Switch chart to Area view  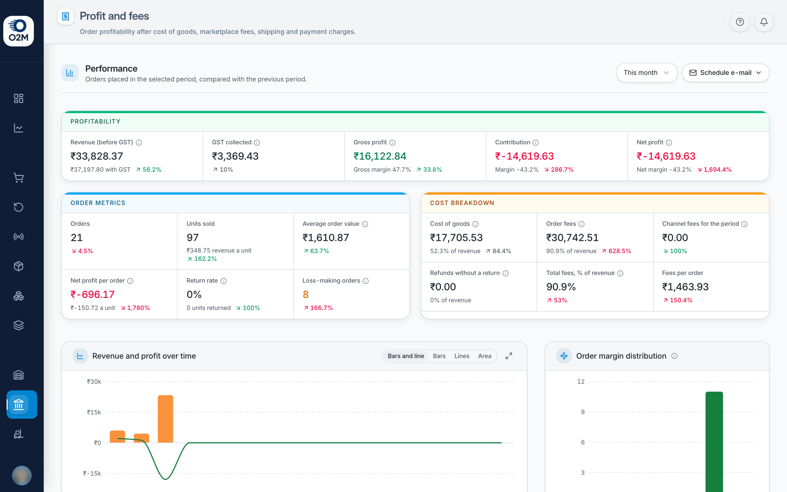(x=484, y=356)
